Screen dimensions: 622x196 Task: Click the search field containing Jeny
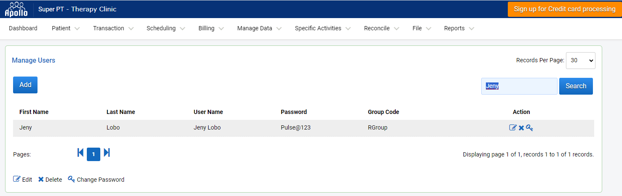pyautogui.click(x=519, y=86)
